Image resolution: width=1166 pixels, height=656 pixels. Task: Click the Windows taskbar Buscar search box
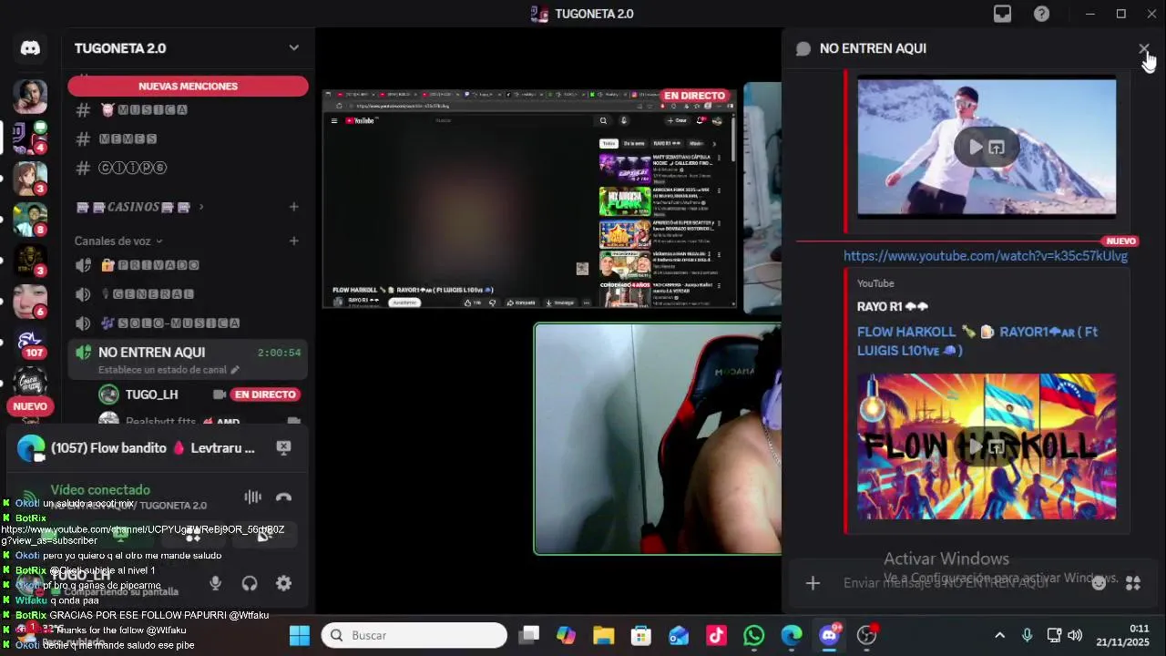[x=414, y=635]
